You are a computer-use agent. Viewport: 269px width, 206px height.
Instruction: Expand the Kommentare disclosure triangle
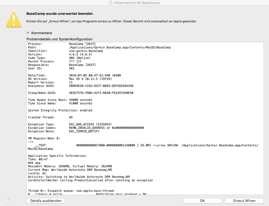[28, 33]
